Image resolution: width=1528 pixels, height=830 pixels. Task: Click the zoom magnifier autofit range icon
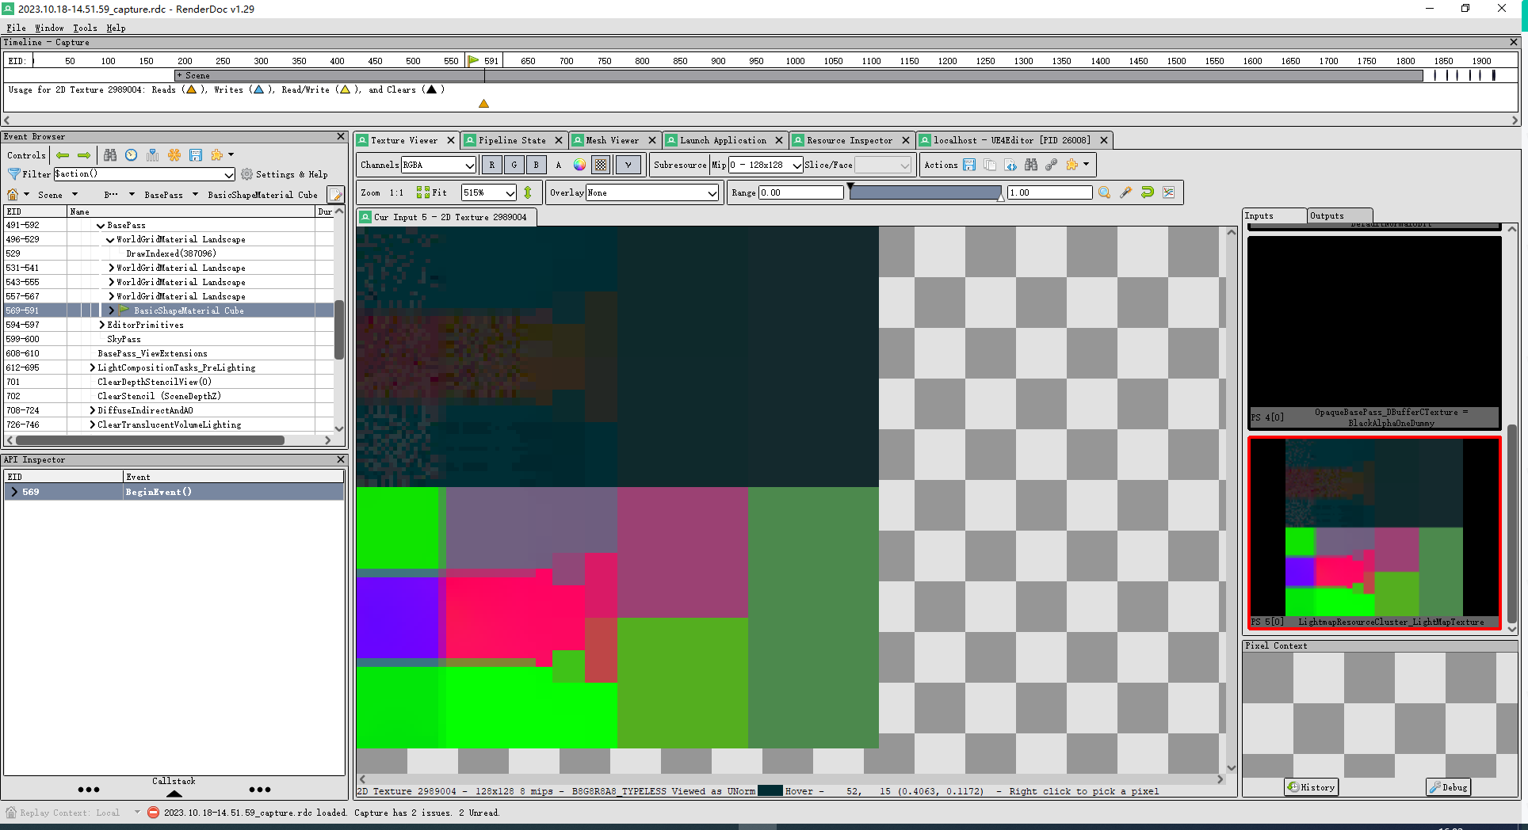tap(1104, 192)
